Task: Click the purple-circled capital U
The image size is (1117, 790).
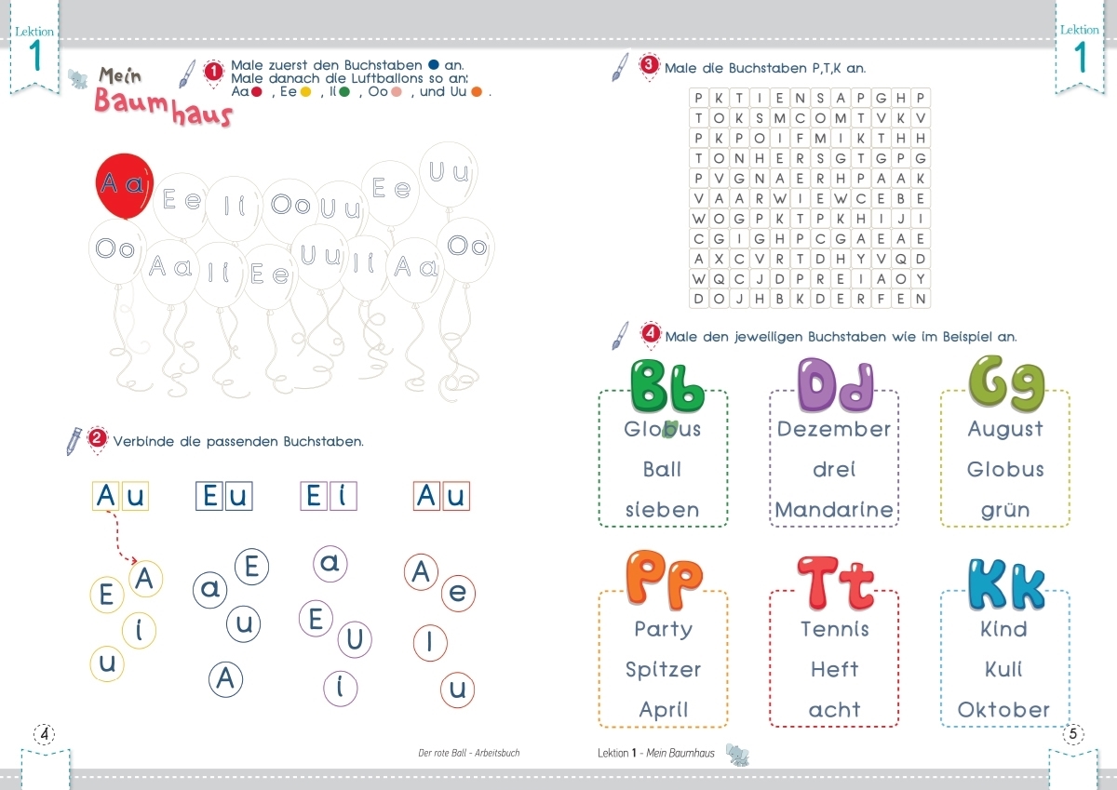Action: coord(355,638)
